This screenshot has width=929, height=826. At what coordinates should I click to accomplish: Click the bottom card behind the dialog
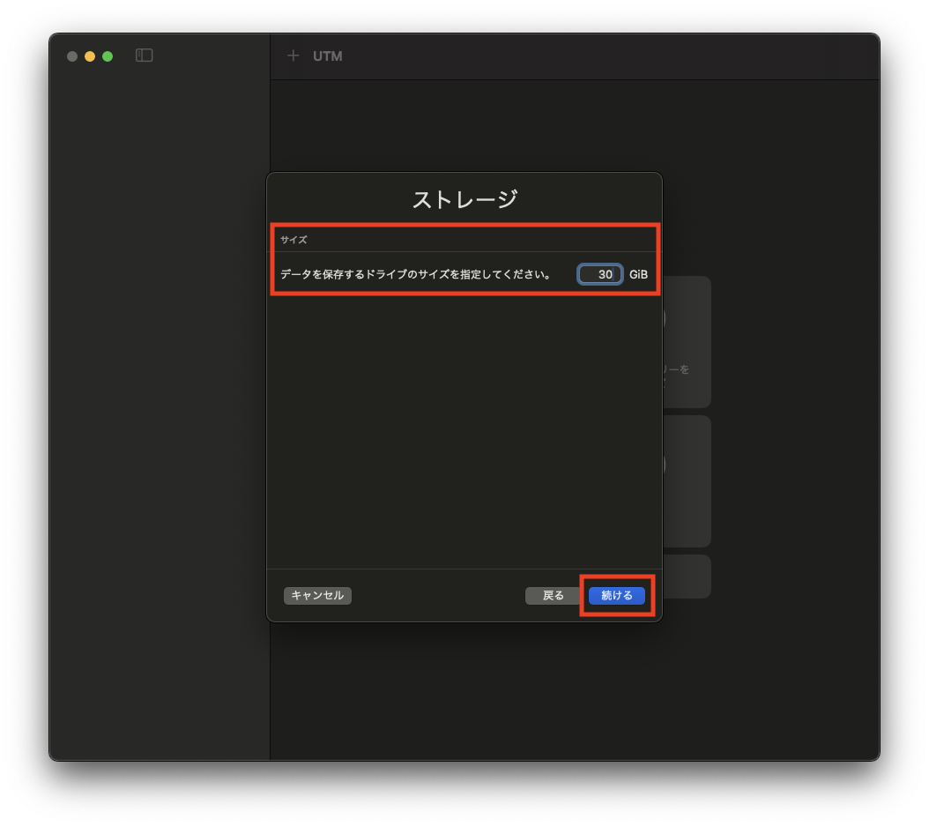[686, 577]
